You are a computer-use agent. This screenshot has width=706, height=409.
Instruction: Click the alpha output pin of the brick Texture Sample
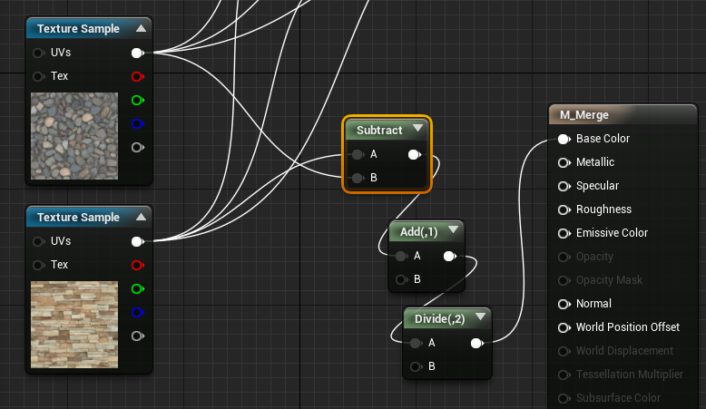pos(137,336)
